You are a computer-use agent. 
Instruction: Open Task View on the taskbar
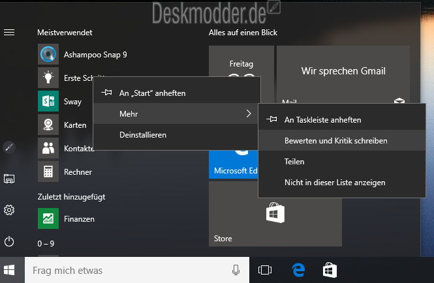click(265, 270)
